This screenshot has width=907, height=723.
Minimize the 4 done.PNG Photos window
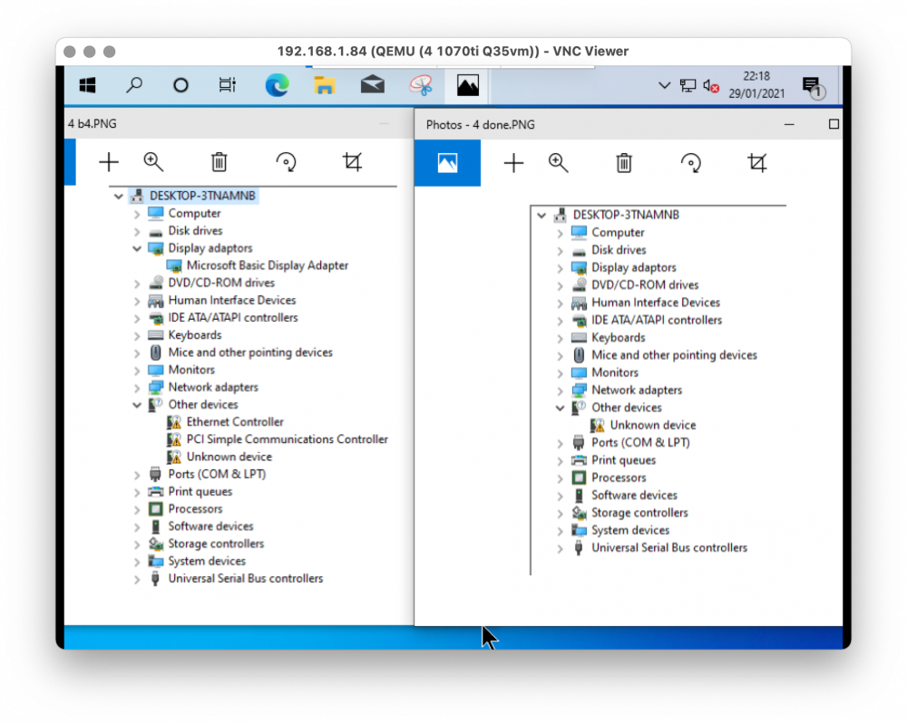[x=789, y=124]
